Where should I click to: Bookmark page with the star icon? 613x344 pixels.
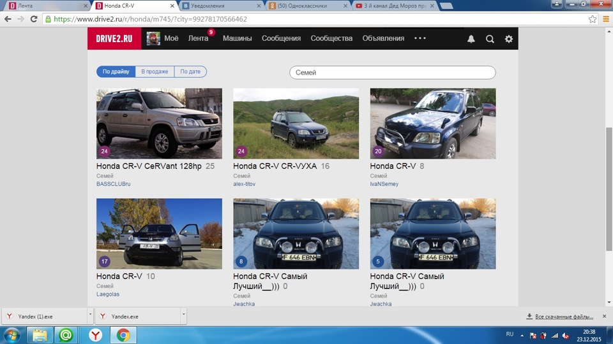click(x=593, y=18)
